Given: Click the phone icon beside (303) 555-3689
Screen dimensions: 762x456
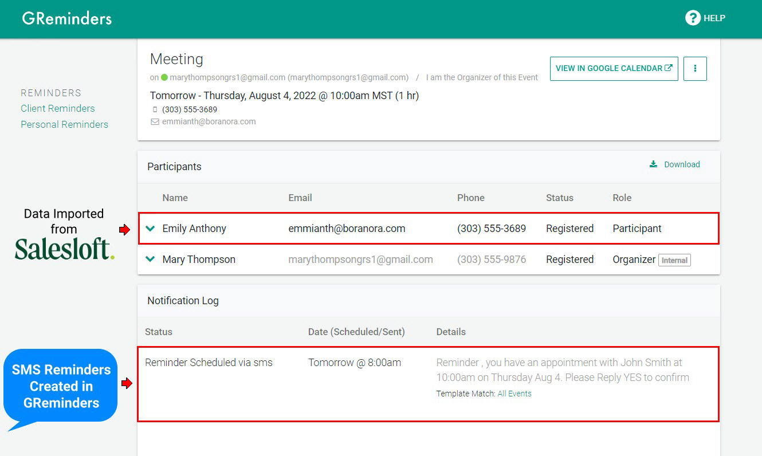Looking at the screenshot, I should [155, 109].
